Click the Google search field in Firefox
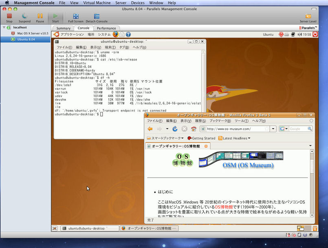The width and height of the screenshot is (328, 248). [298, 129]
